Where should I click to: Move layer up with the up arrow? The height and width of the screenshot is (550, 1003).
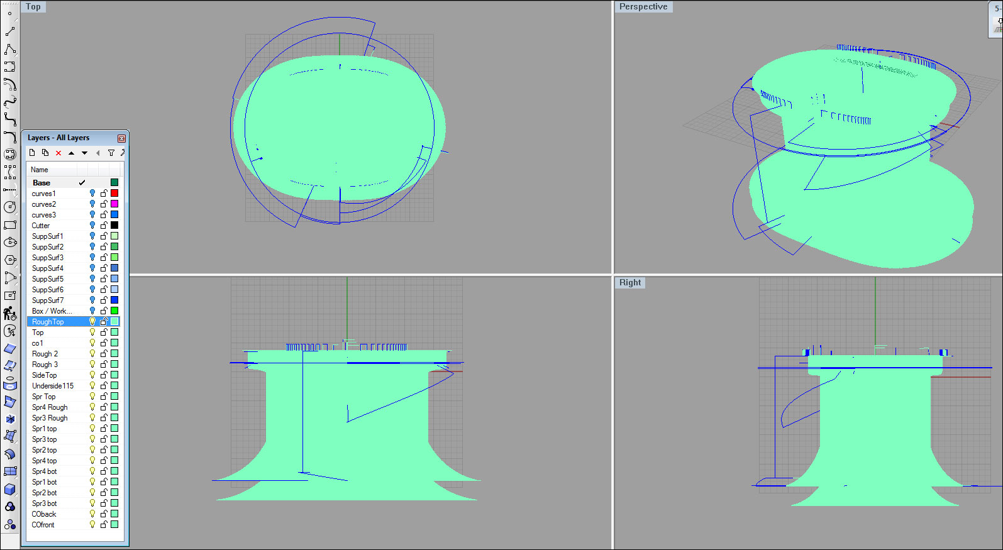point(71,153)
